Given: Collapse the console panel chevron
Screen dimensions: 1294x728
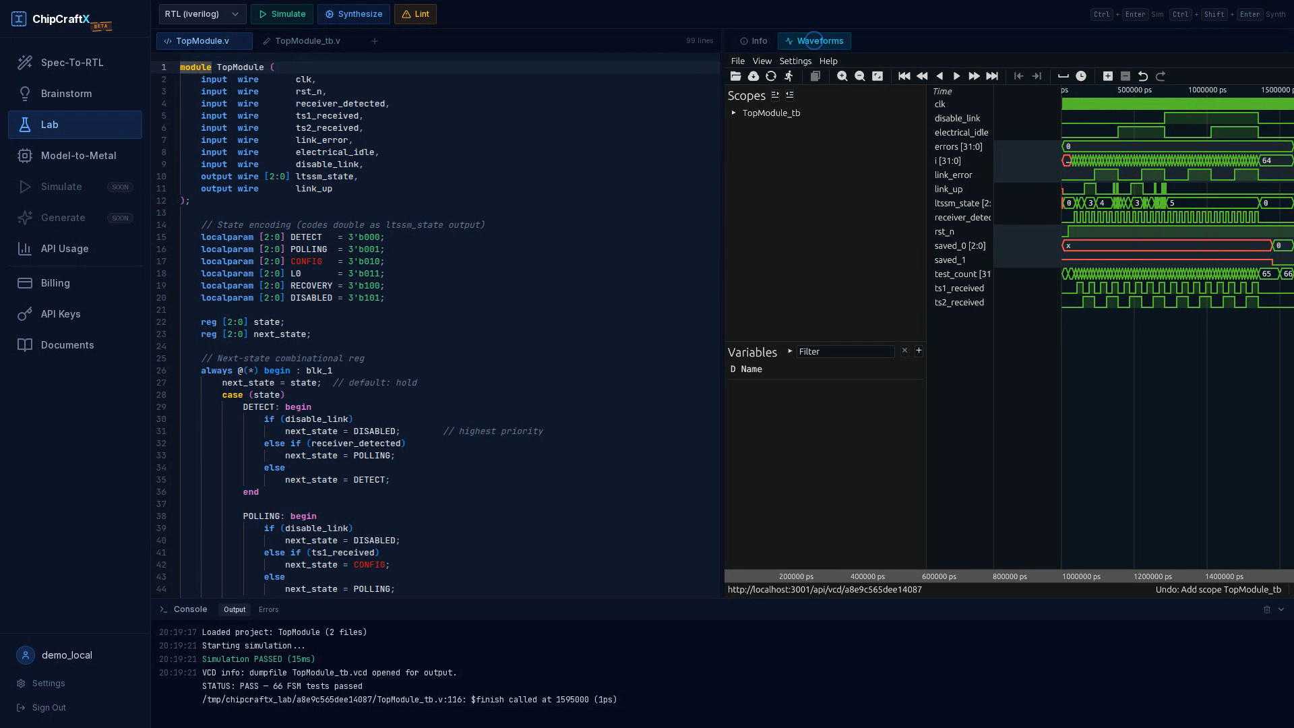Looking at the screenshot, I should click(x=1281, y=609).
